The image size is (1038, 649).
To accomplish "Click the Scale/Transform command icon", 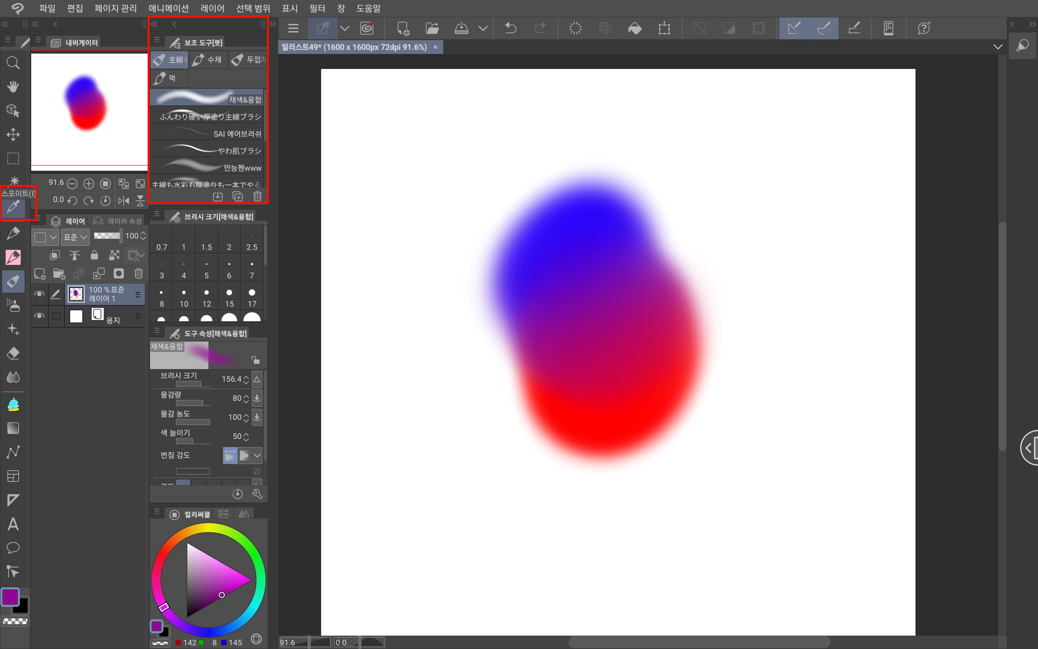I will pos(664,28).
